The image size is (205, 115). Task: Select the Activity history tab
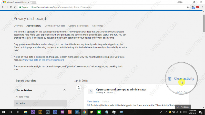point(34,26)
